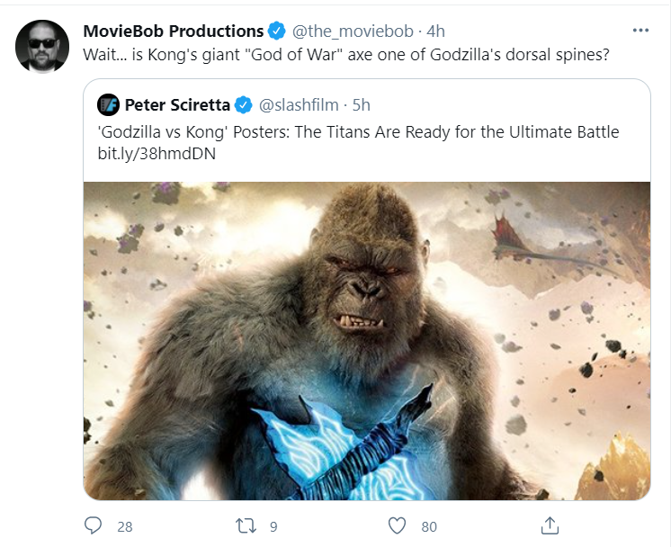Click the 4h tweet timestamp
Viewport: 671px width, 547px height.
(x=435, y=31)
